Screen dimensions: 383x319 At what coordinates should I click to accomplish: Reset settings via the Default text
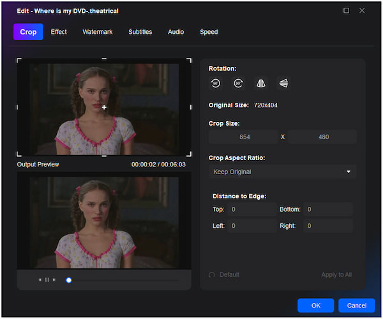229,275
